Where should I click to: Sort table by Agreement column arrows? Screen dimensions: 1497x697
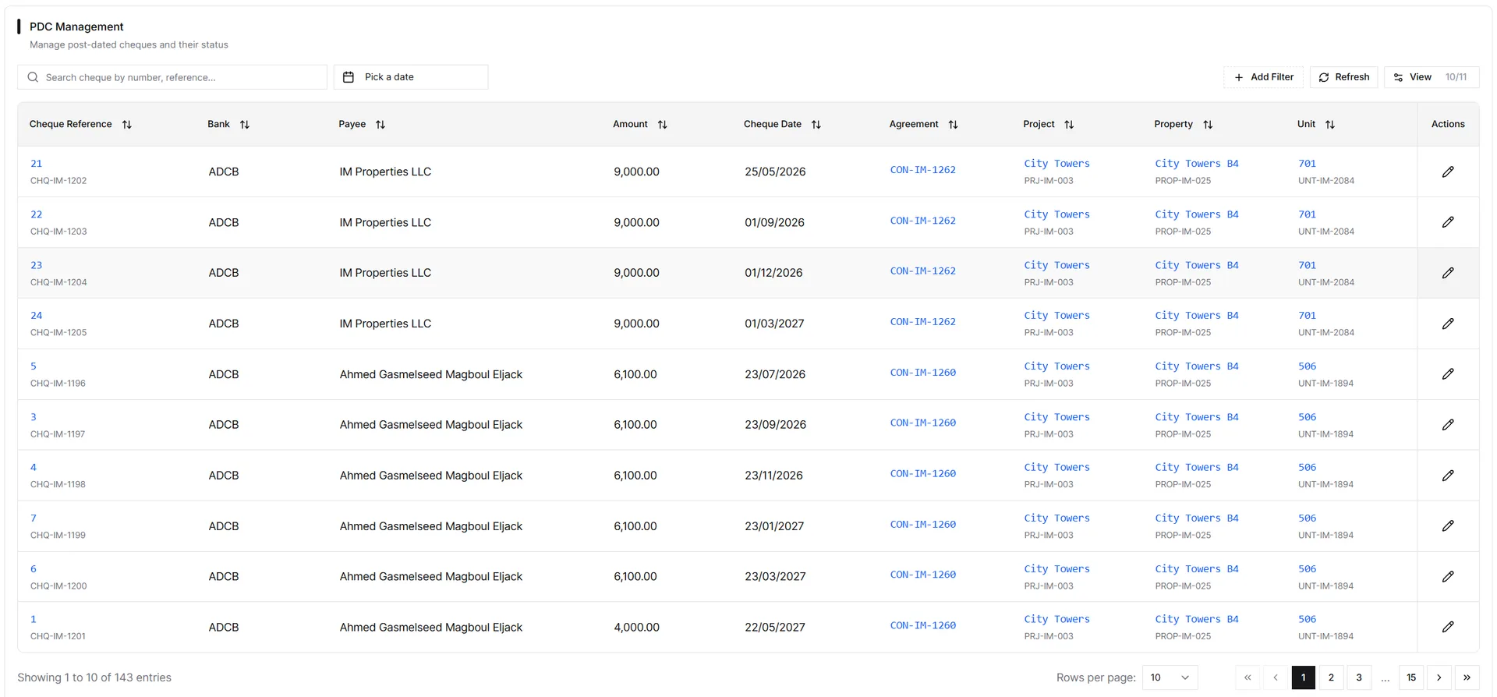(953, 125)
